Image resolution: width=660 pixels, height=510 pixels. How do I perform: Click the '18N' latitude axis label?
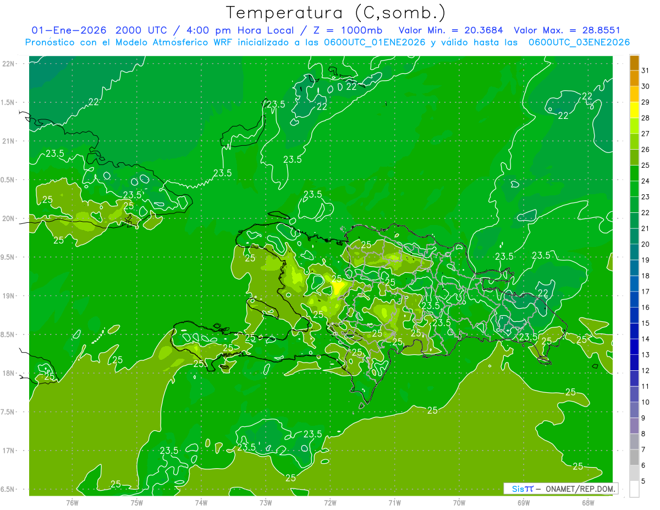pyautogui.click(x=9, y=374)
